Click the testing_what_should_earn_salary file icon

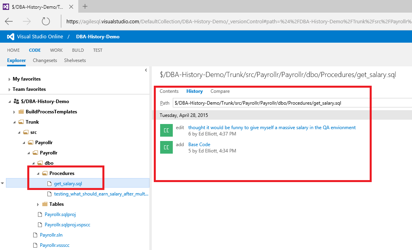(49, 194)
